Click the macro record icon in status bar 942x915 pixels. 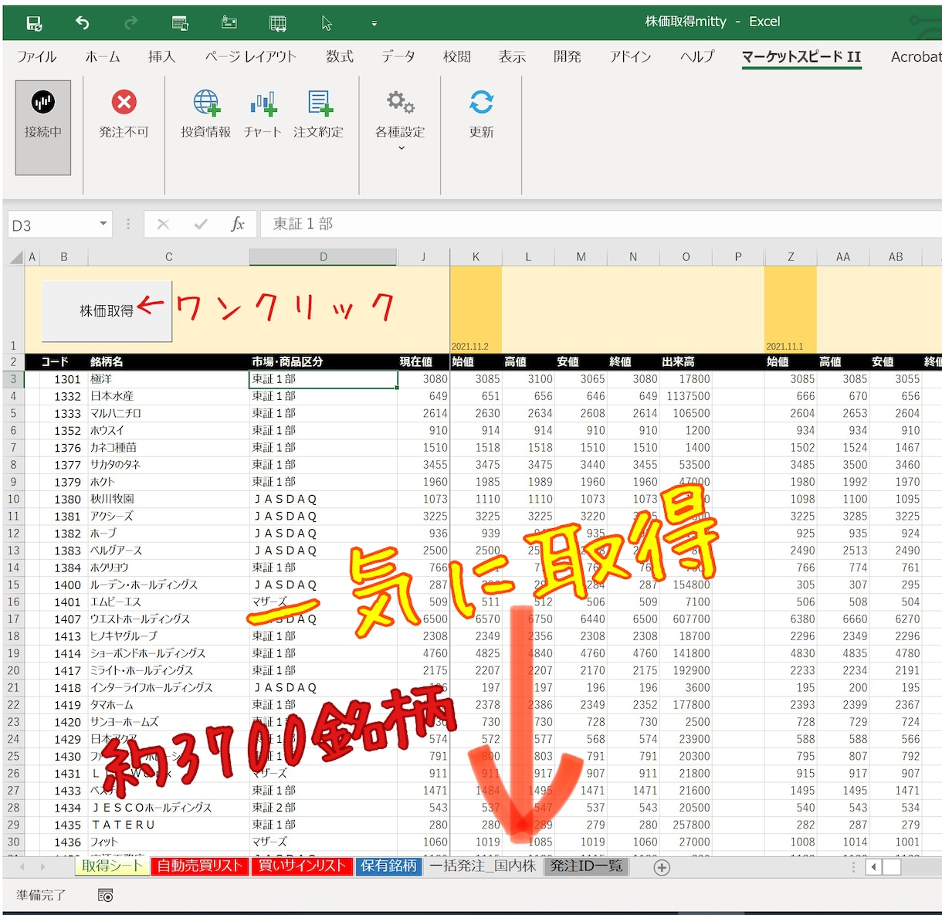click(x=106, y=896)
